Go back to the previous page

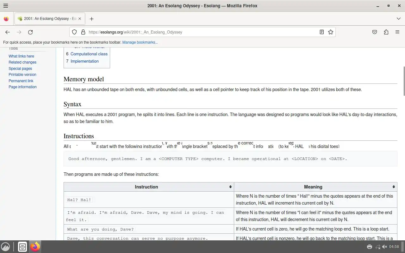pyautogui.click(x=8, y=32)
